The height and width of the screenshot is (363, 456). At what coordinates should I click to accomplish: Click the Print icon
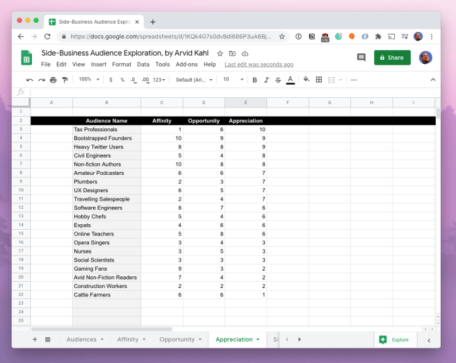(x=54, y=80)
